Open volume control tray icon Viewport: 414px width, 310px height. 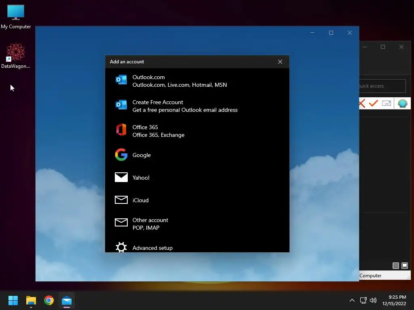[373, 300]
